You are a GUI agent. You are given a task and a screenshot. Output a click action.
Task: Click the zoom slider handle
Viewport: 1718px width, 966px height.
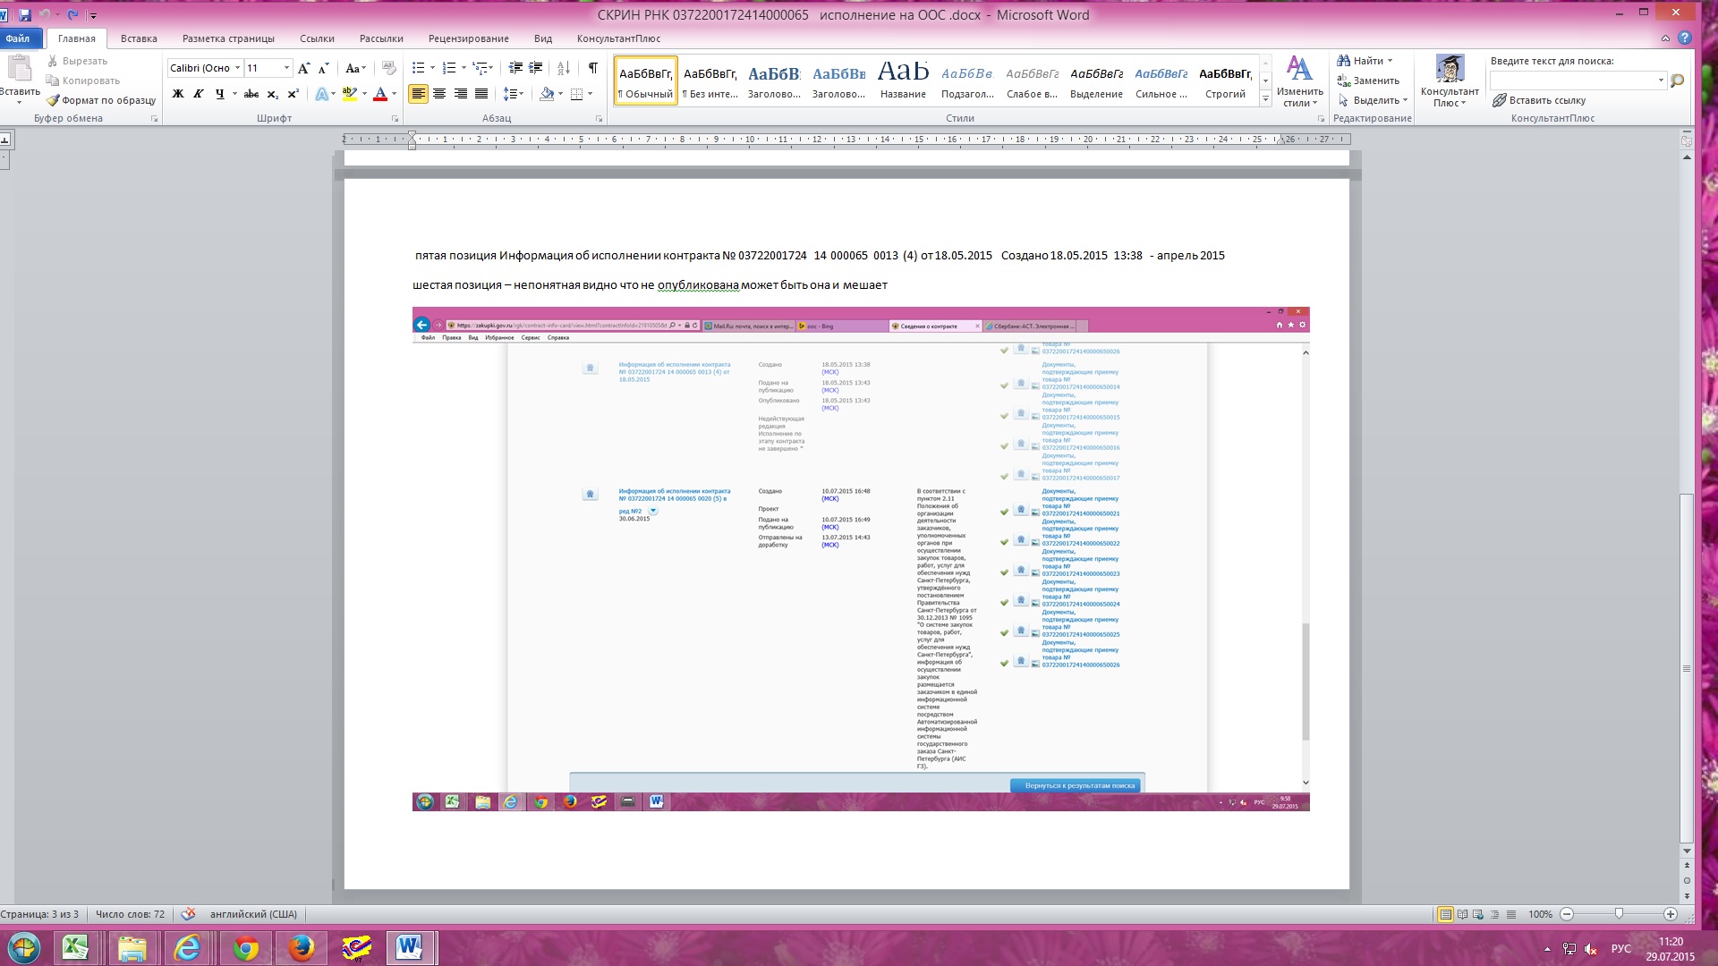click(1618, 914)
